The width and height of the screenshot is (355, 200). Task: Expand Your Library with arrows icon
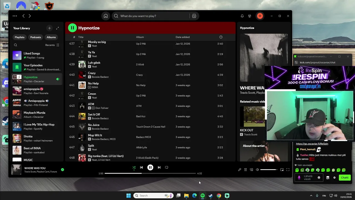coord(57,28)
